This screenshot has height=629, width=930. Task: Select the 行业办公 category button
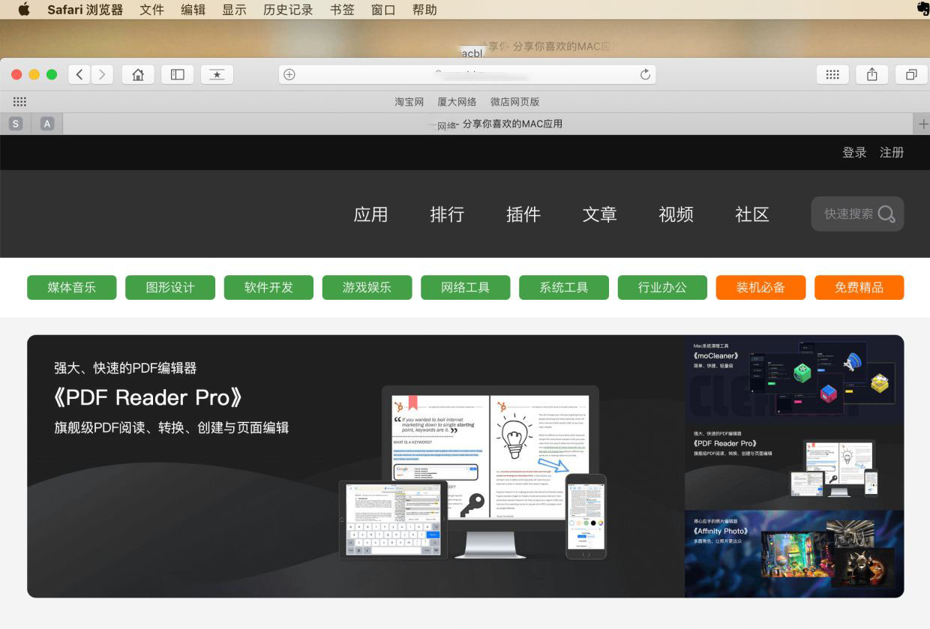coord(662,287)
